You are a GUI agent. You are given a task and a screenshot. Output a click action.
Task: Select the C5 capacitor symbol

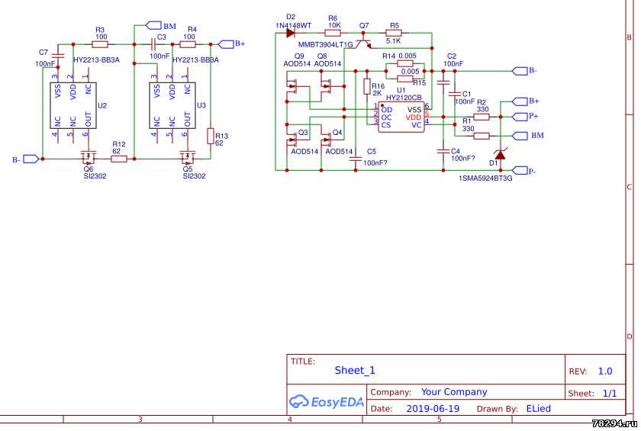click(356, 159)
